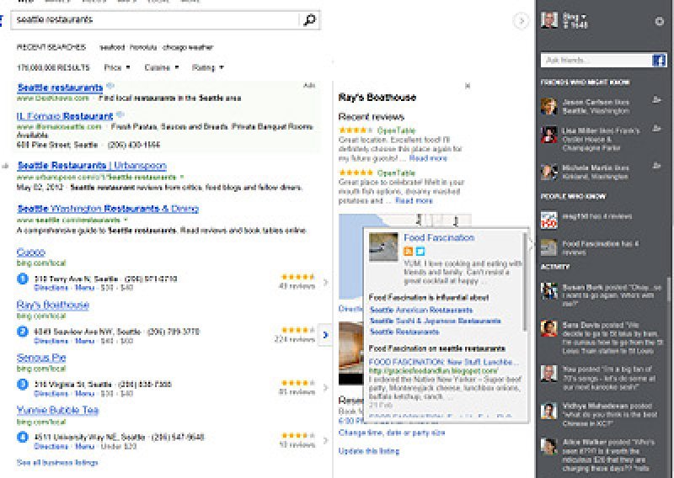The height and width of the screenshot is (478, 674).
Task: Click the honolulu recent search
Action: 143,47
